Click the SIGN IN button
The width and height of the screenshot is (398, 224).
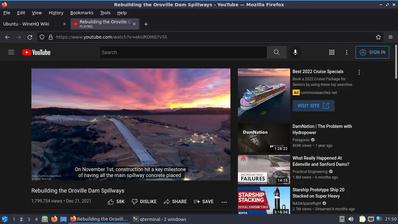pyautogui.click(x=372, y=52)
